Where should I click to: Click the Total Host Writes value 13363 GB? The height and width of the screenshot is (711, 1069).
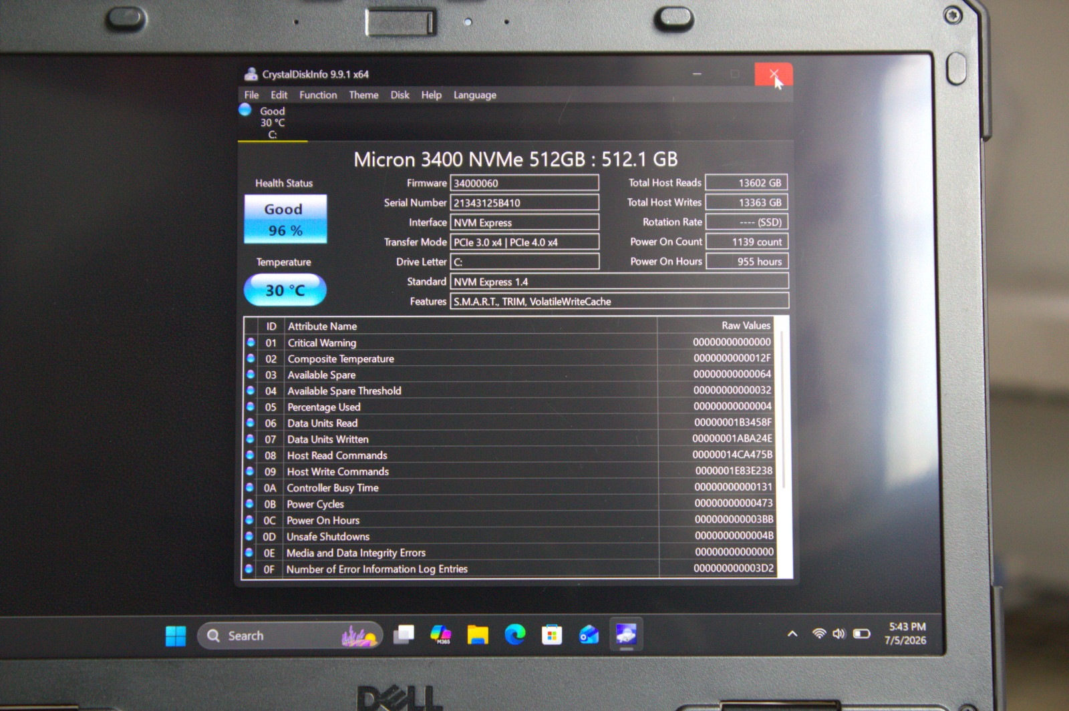(747, 202)
